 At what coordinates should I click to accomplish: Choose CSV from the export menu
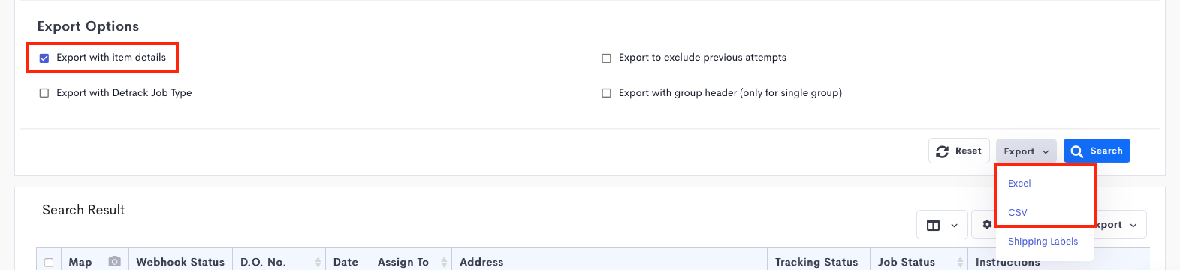(1017, 213)
